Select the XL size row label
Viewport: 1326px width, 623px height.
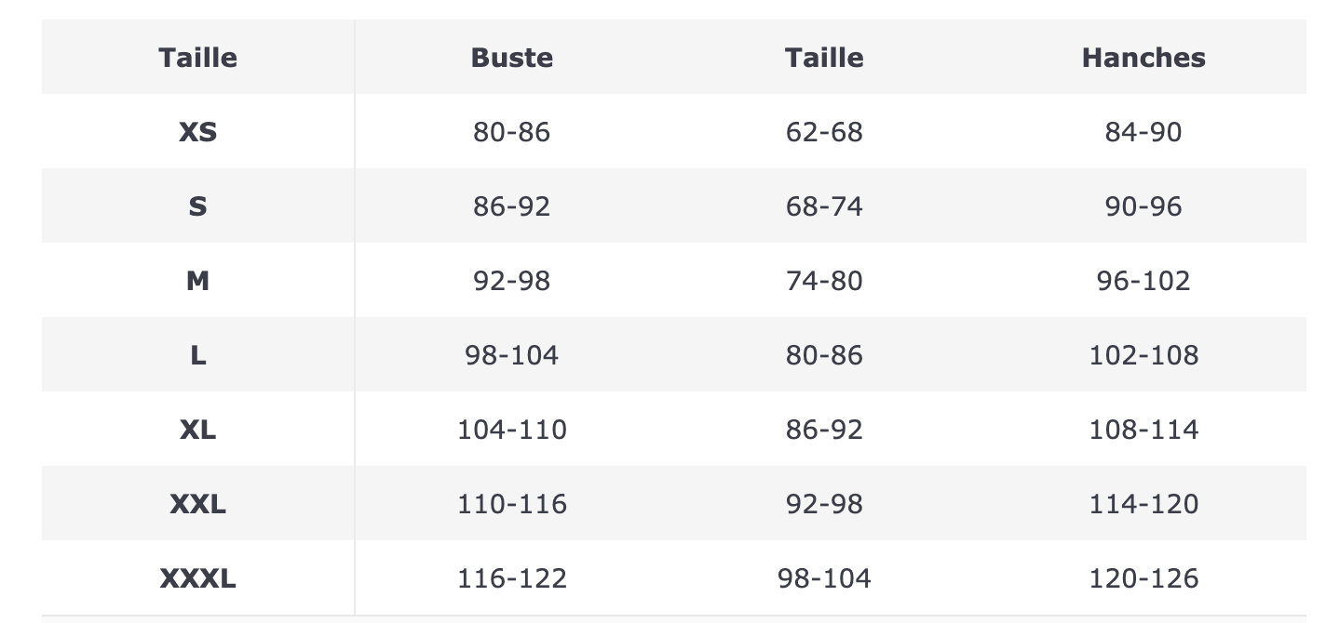197,430
